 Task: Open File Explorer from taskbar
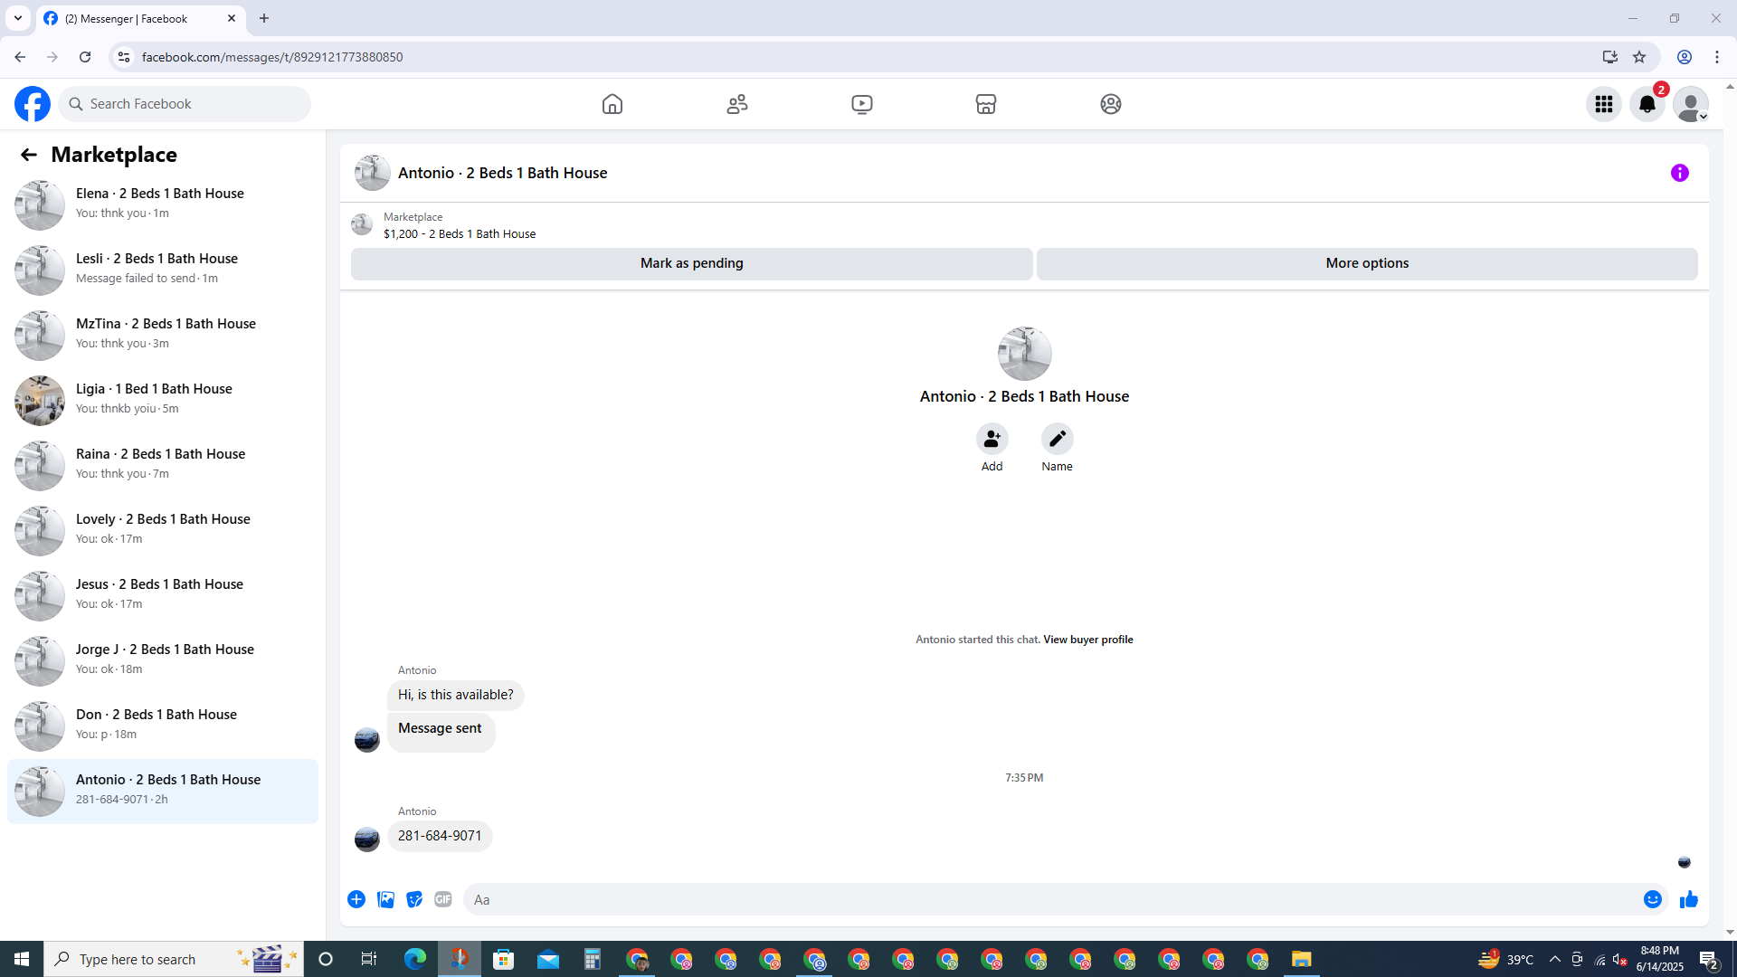click(x=1301, y=959)
